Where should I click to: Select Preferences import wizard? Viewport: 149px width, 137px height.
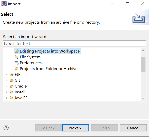pos(31,63)
